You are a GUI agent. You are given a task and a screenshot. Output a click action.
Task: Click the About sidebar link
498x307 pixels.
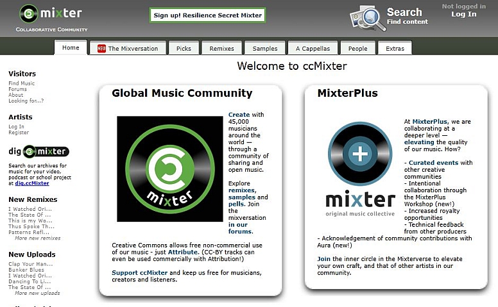15,95
